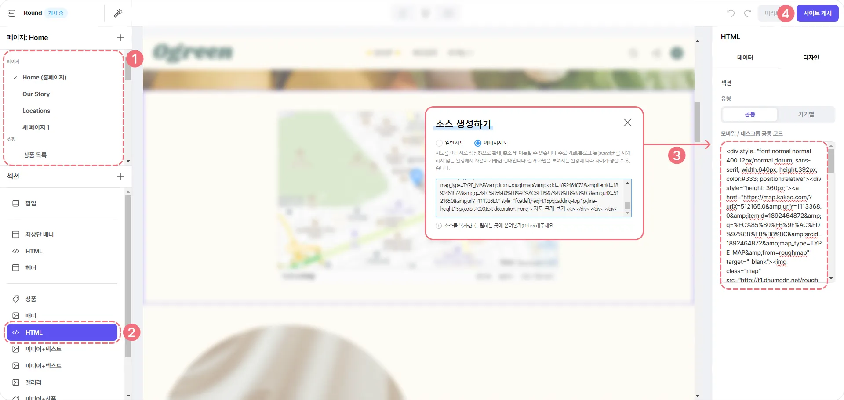Select the 배너 image icon

[16, 316]
